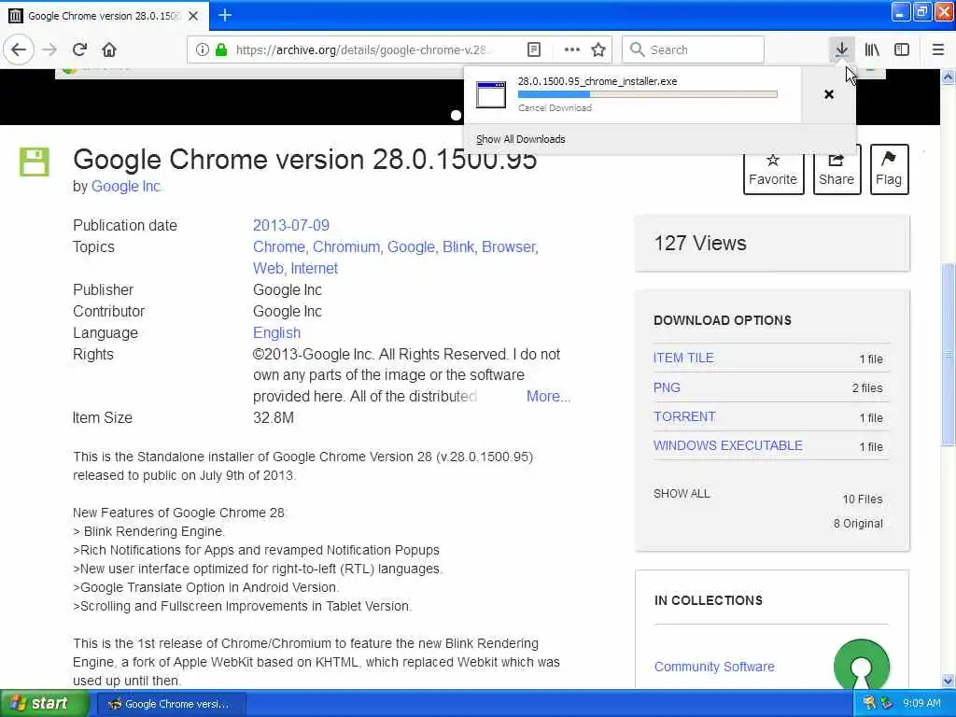Click the first system tray icon
Screen dimensions: 956x717
tap(869, 703)
